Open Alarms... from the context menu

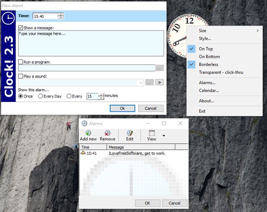pyautogui.click(x=225, y=83)
